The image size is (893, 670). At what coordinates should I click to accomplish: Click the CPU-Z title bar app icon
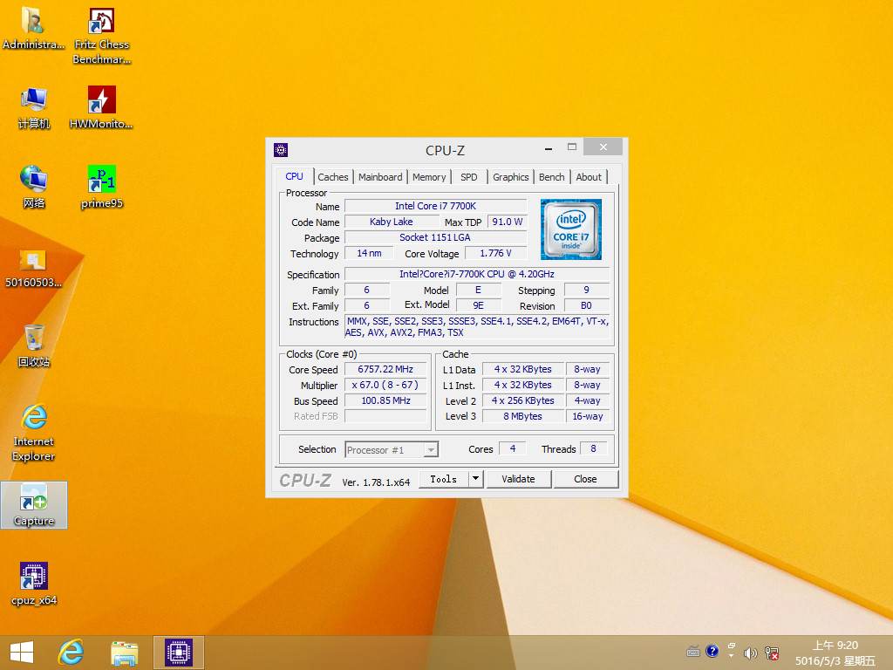pyautogui.click(x=281, y=150)
